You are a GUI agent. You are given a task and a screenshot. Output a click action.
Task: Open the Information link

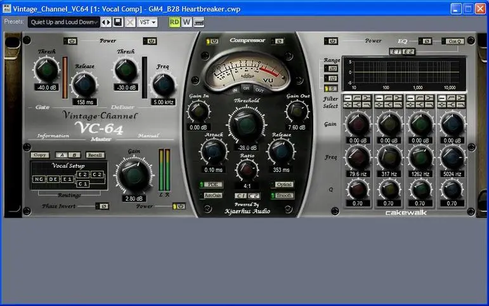[x=53, y=135]
